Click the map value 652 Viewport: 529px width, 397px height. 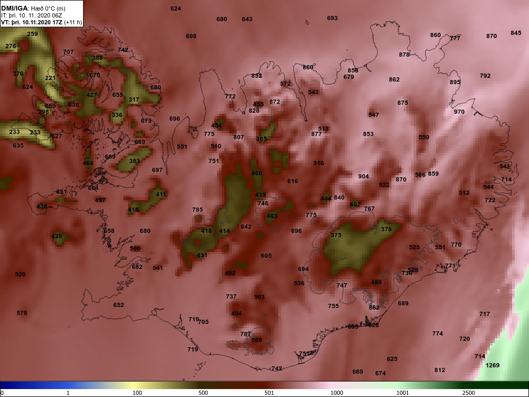118,305
